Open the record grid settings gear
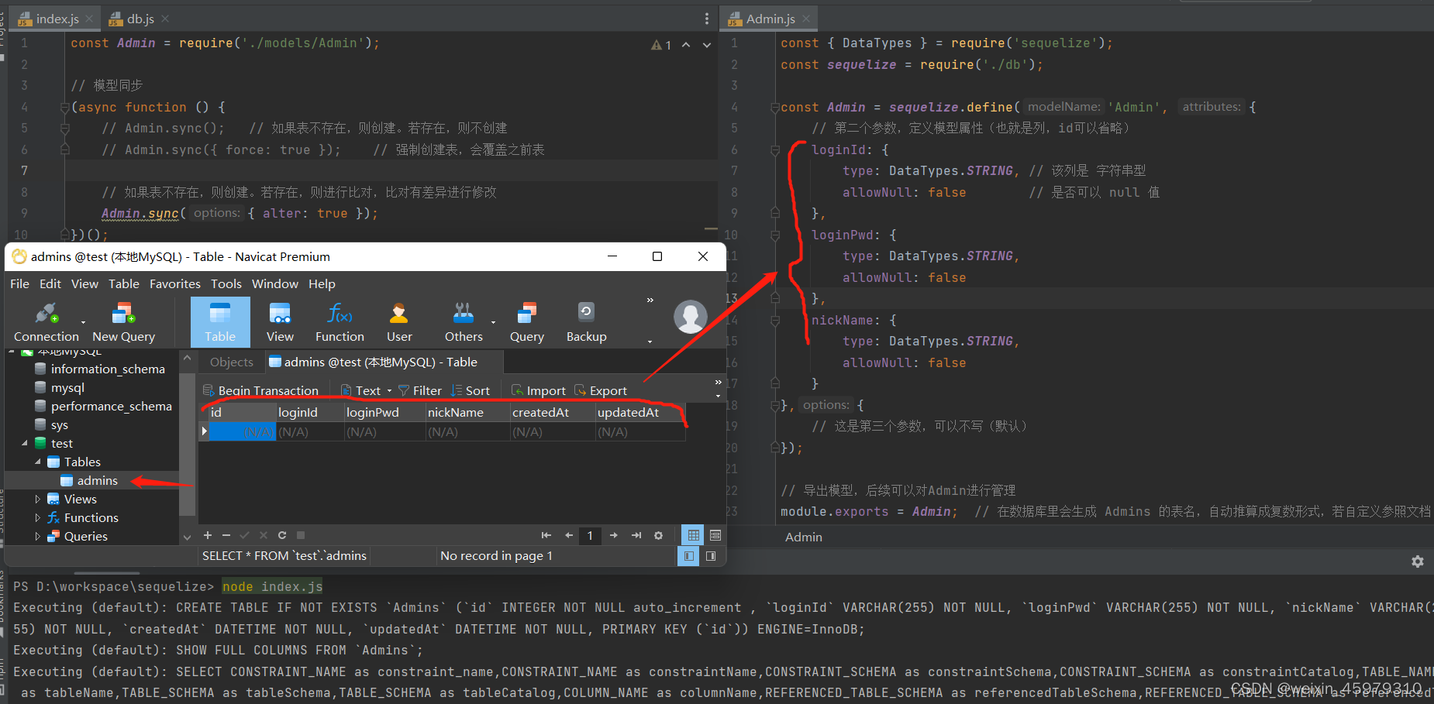Image resolution: width=1434 pixels, height=704 pixels. (x=658, y=535)
